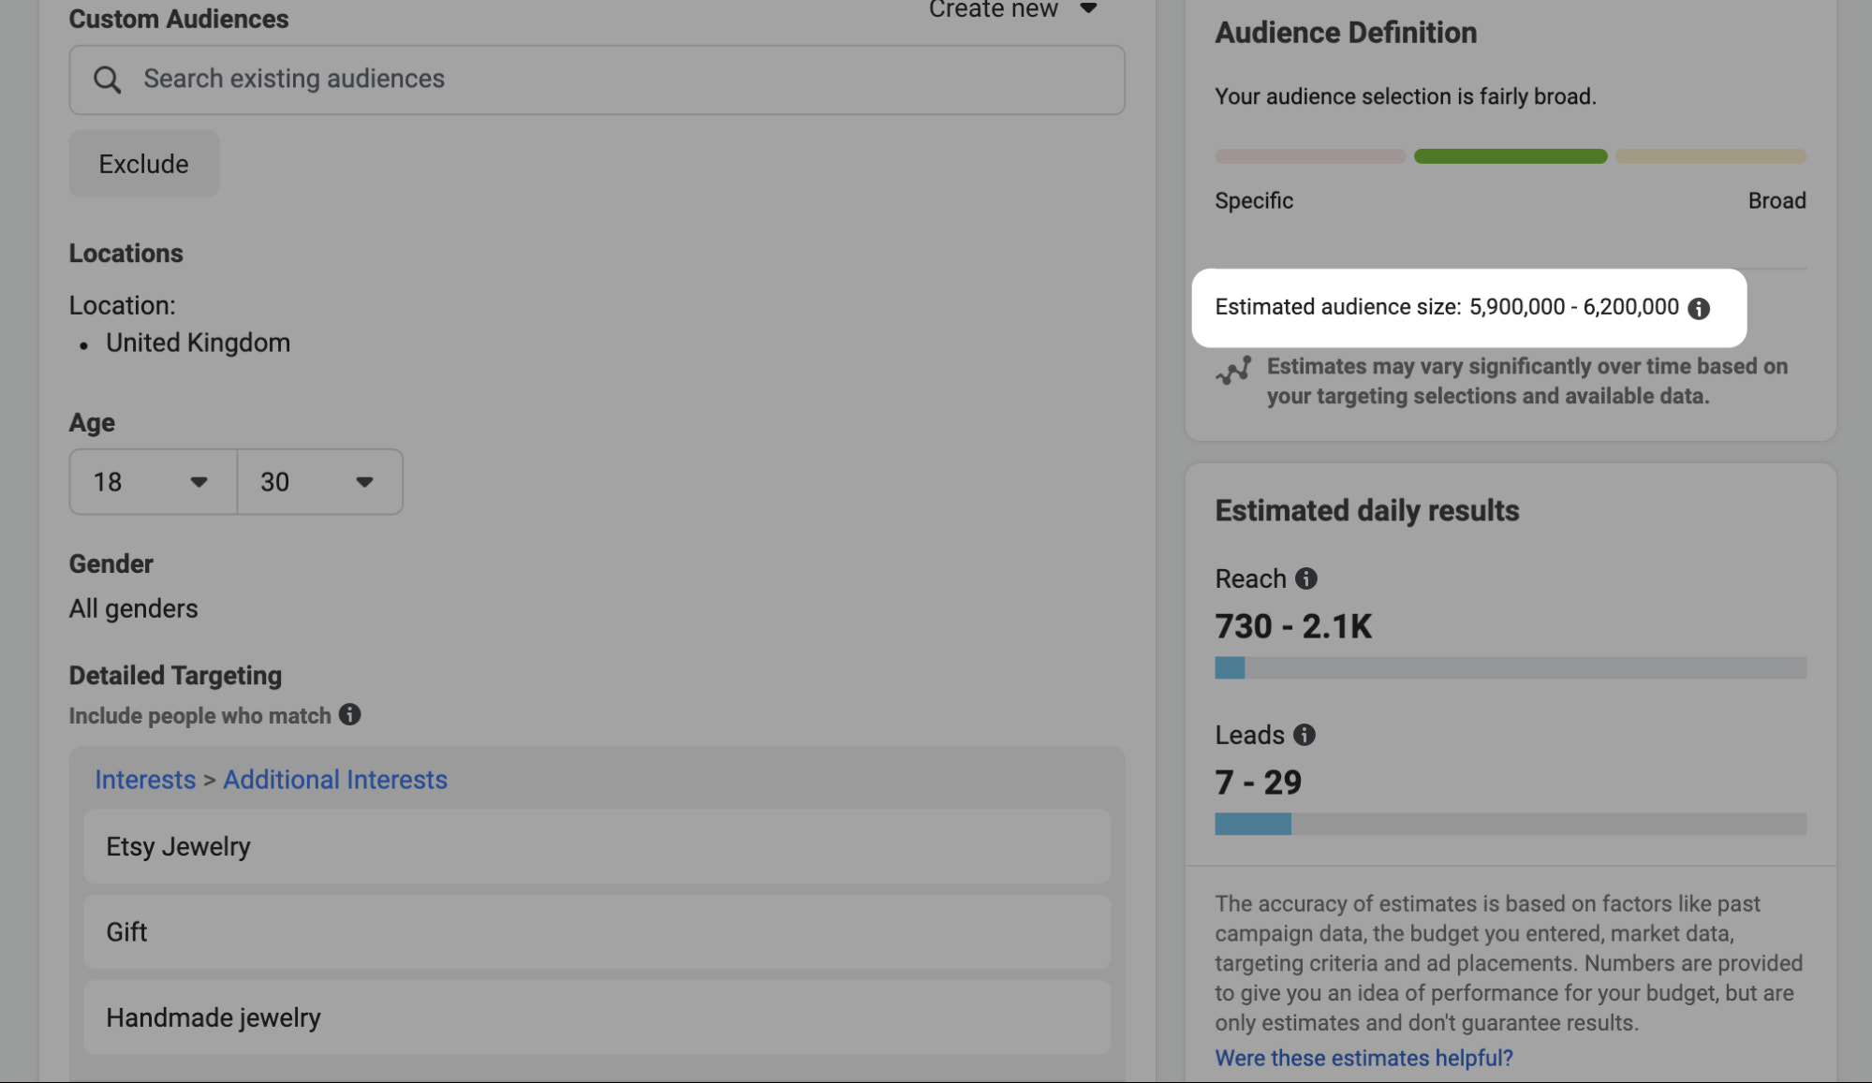Open the maximum age dropdown showing 30
Screen dimensions: 1872x1083
coord(319,482)
